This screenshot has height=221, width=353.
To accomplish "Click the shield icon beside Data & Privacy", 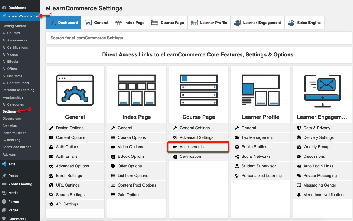I will pos(299,128).
